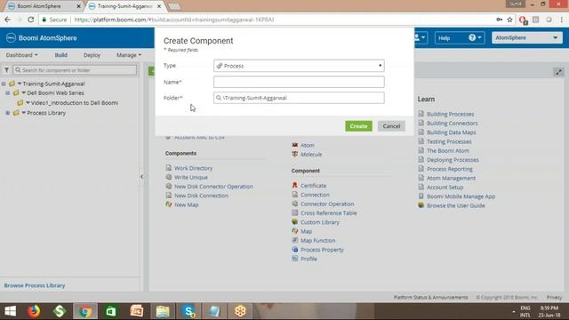569x320 pixels.
Task: Click the Map component icon
Action: pyautogui.click(x=294, y=231)
